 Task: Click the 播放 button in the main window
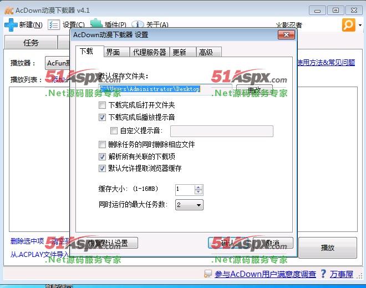328,247
